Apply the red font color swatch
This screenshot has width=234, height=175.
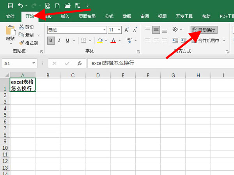pyautogui.click(x=113, y=40)
